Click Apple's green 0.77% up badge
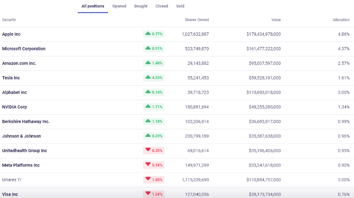 point(153,34)
